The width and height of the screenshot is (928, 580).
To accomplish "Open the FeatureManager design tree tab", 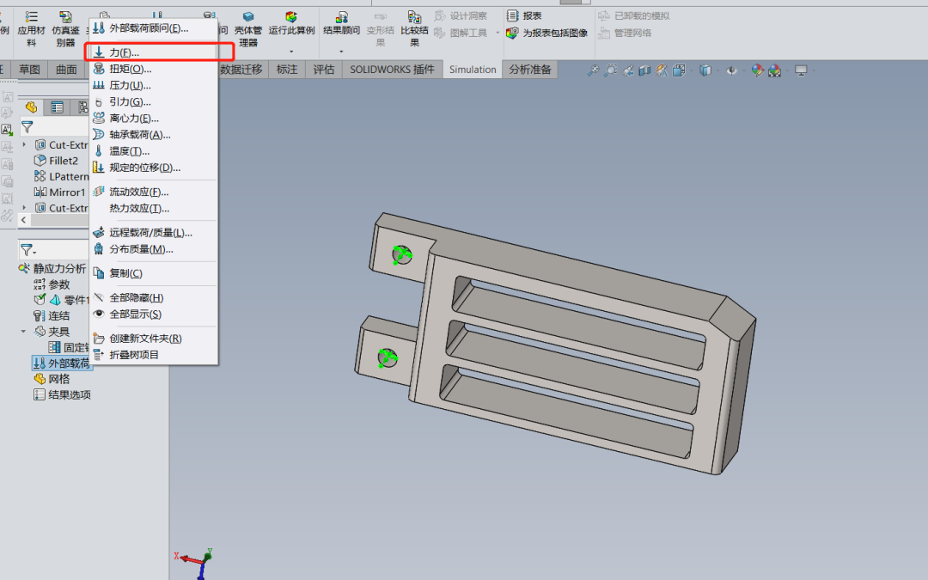I will pyautogui.click(x=32, y=107).
